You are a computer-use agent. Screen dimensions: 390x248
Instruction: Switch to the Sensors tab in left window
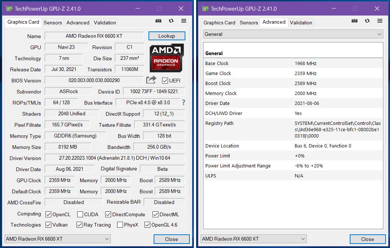[53, 23]
